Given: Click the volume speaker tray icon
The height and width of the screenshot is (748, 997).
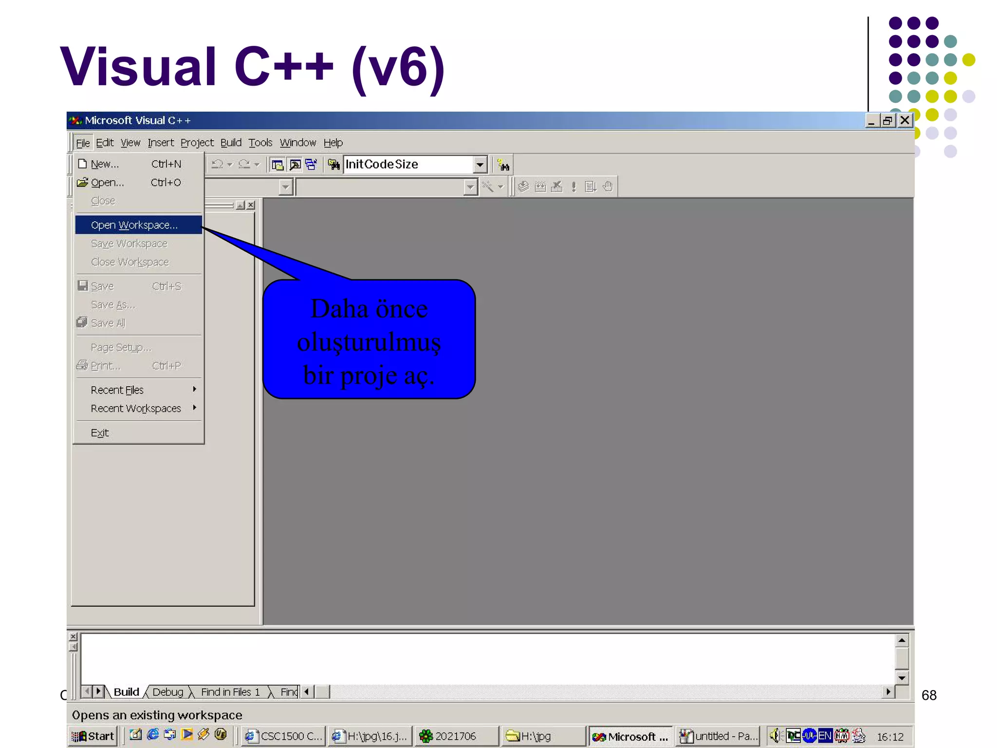Looking at the screenshot, I should (776, 736).
